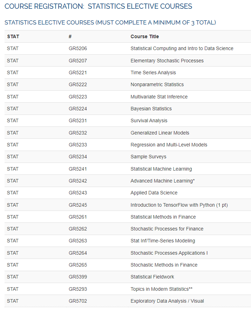The image size is (251, 310).
Task: Select the Topics in Modern Statistics course
Action: click(x=161, y=289)
